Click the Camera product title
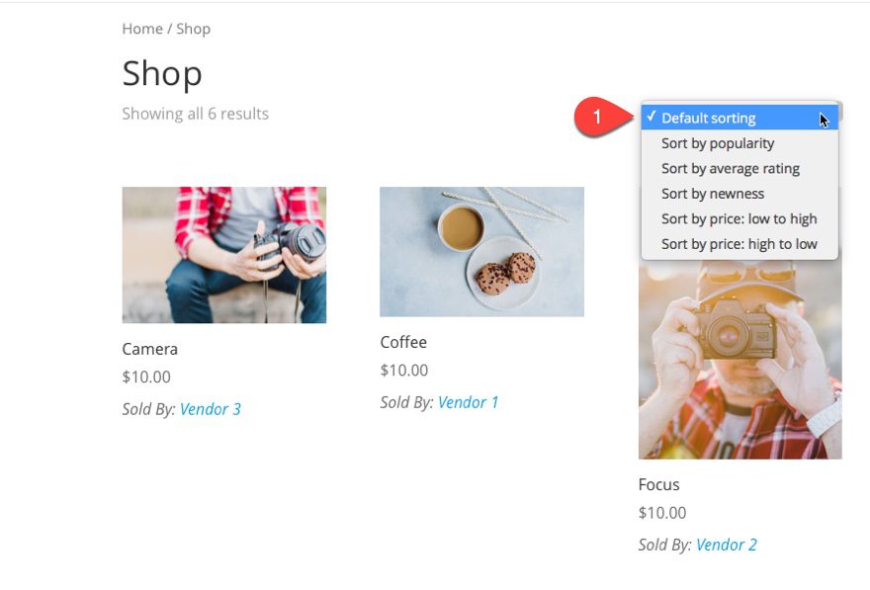Image resolution: width=870 pixels, height=590 pixels. [x=150, y=349]
